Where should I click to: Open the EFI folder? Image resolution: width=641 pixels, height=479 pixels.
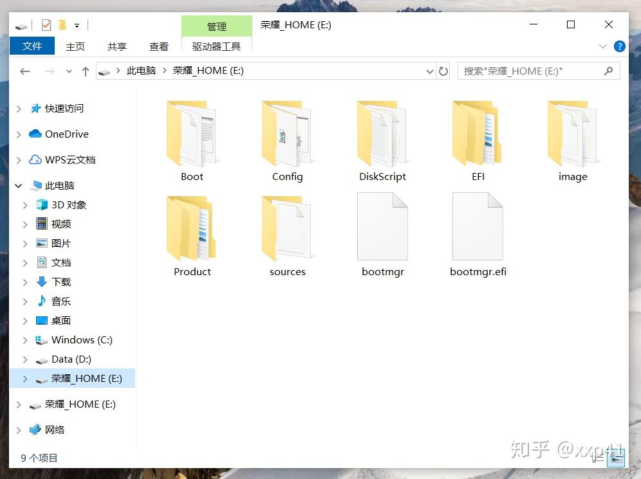coord(478,141)
